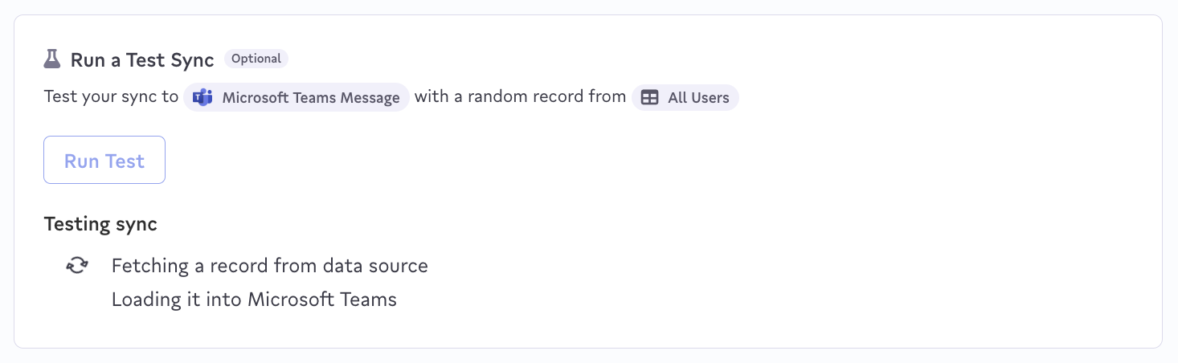
Task: Select the Run a Test Sync heading
Action: (x=142, y=59)
